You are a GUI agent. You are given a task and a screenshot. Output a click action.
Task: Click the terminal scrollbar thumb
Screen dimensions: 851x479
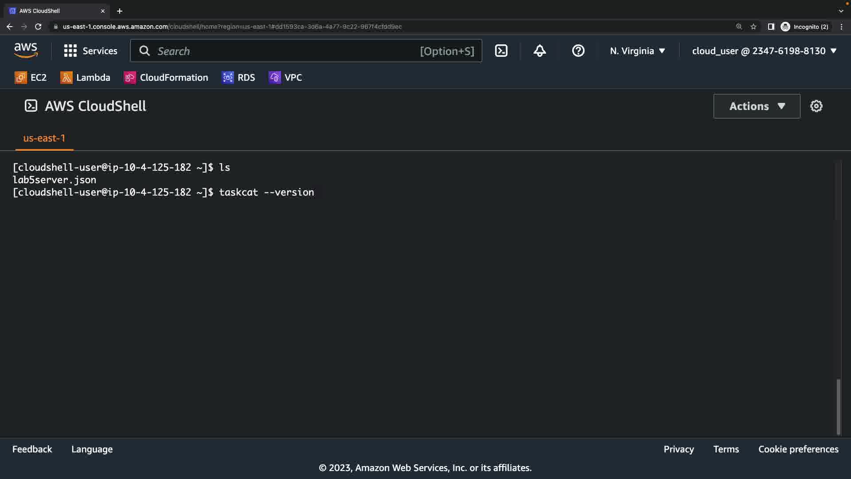(x=838, y=406)
